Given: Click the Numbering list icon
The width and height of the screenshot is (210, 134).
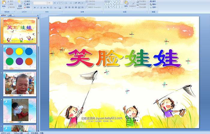Looking at the screenshot, I should pos(71,3).
